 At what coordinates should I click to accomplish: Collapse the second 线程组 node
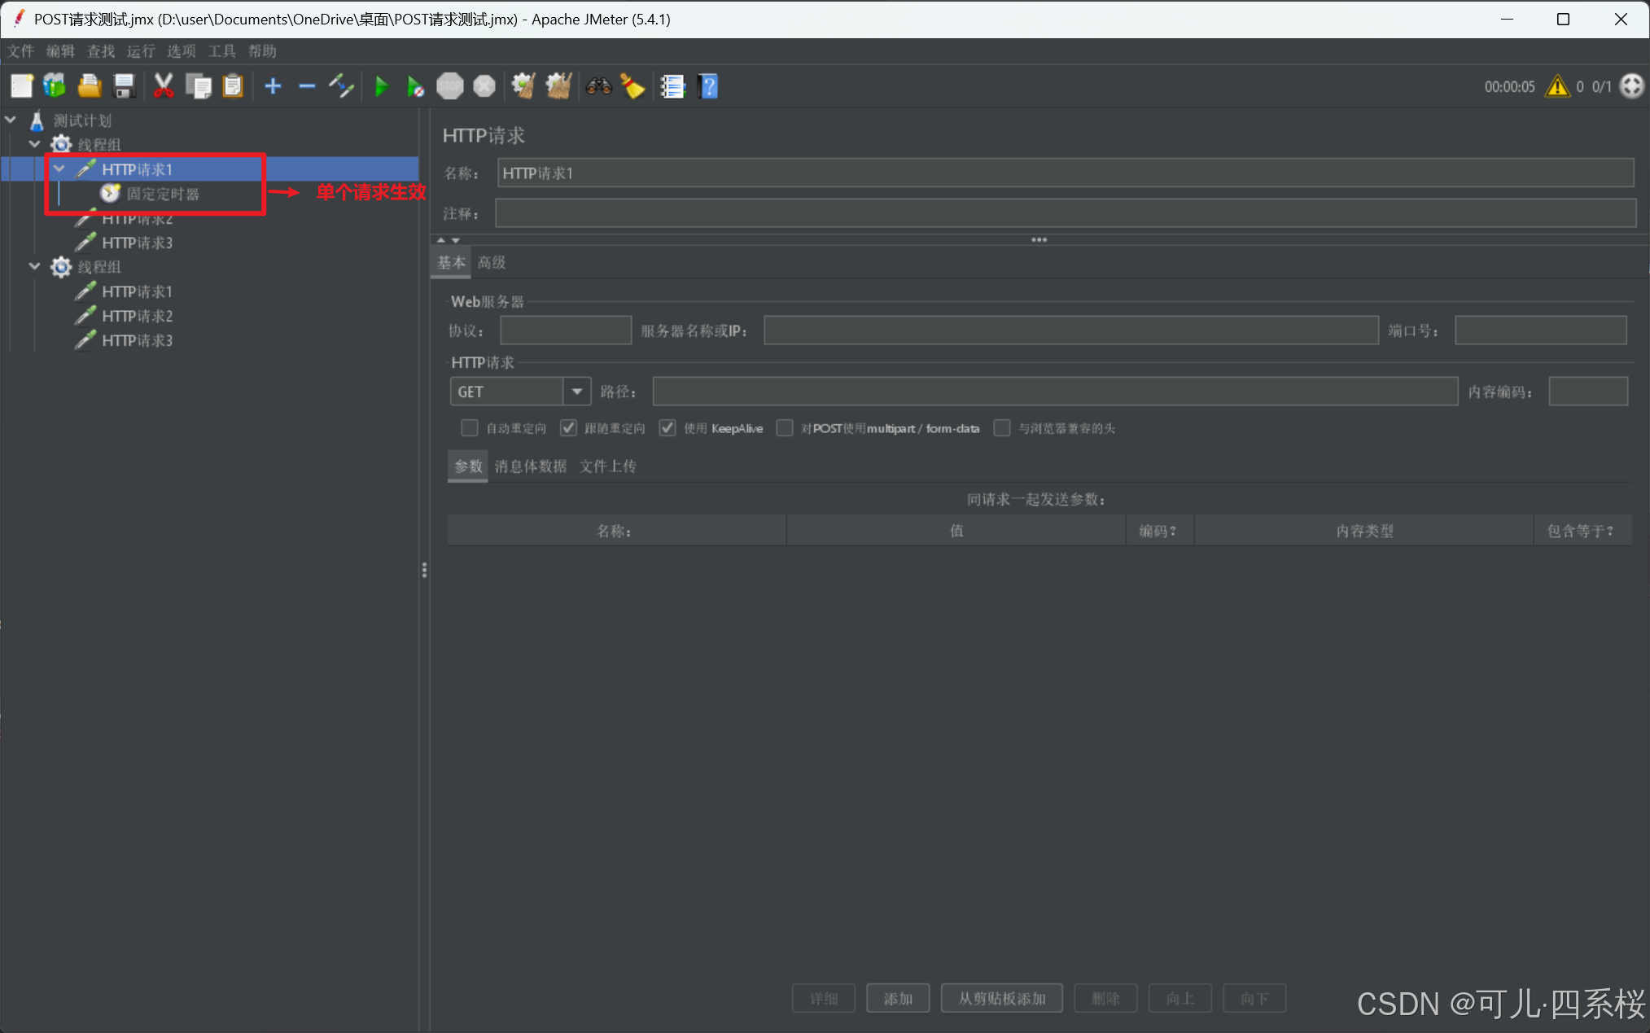(x=35, y=266)
